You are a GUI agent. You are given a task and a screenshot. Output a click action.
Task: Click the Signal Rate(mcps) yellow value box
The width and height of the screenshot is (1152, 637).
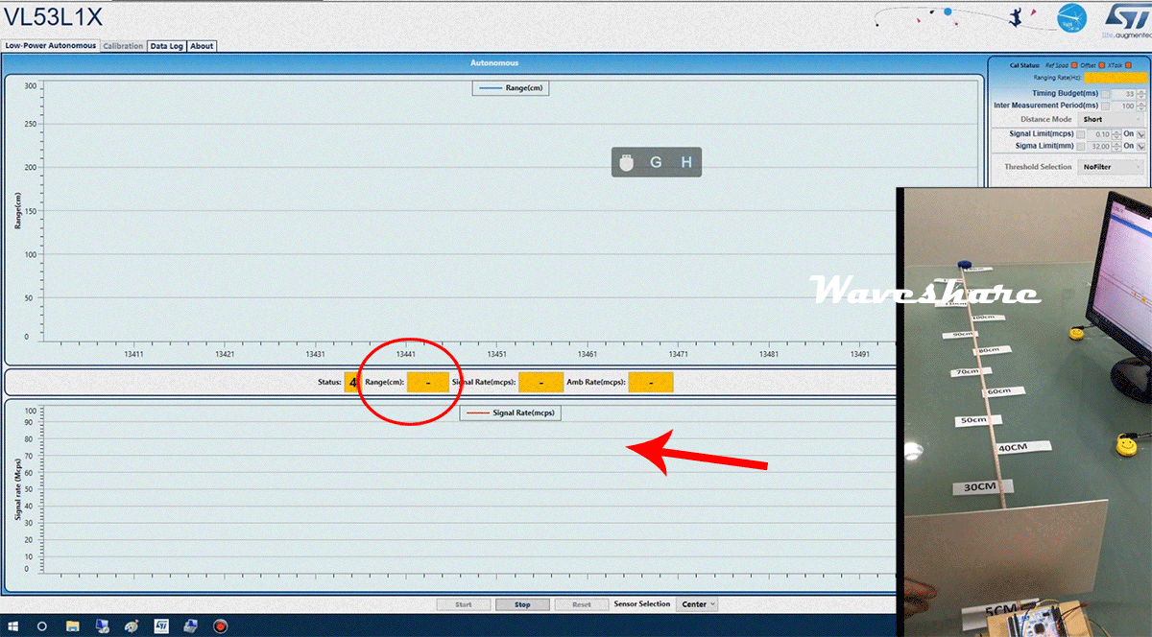(x=540, y=382)
